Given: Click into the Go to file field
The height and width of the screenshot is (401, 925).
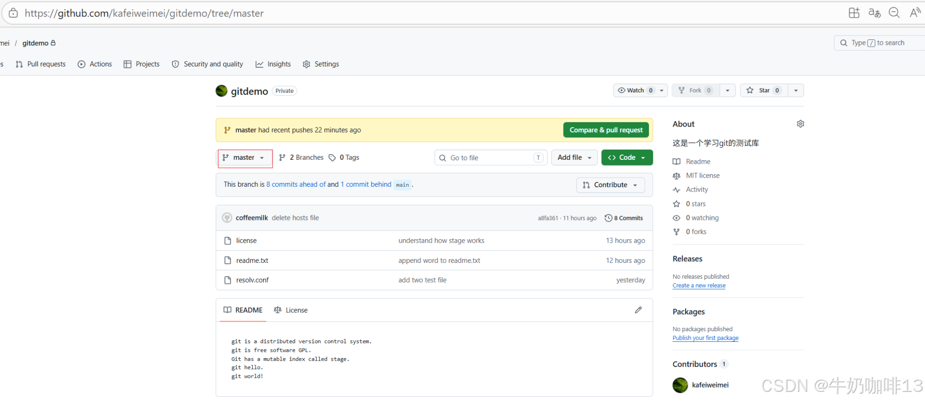Looking at the screenshot, I should coord(491,158).
